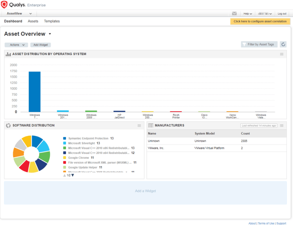Click Microsoft Visual C++ 2010 x64 legend entry
Screen dimensions: 293x226
99,153
